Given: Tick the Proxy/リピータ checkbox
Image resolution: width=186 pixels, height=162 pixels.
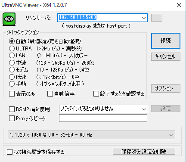Looking at the screenshot, I should 12,118.
